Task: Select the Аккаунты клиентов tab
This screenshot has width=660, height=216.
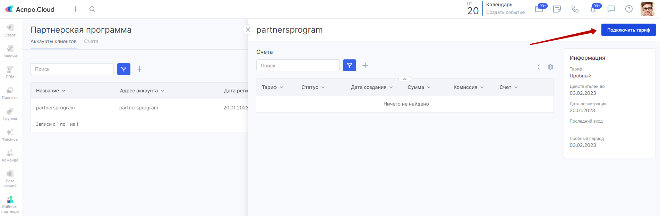Action: point(53,41)
